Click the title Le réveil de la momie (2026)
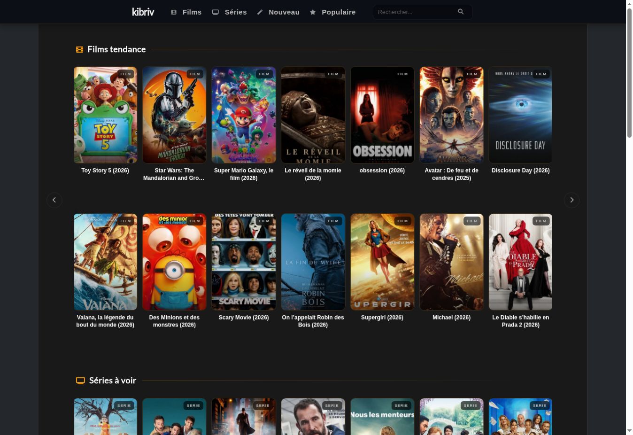The image size is (633, 435). (x=313, y=174)
